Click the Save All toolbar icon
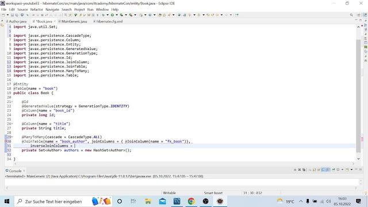Image resolution: width=368 pixels, height=207 pixels. [17, 15]
